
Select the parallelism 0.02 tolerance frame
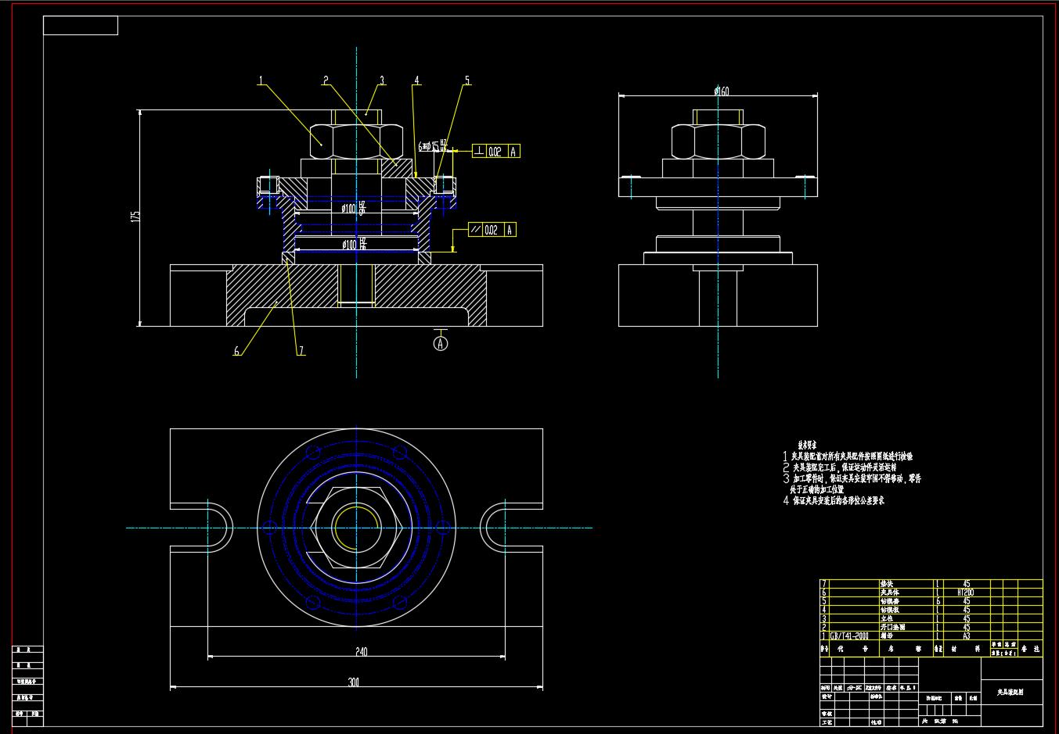(x=492, y=230)
